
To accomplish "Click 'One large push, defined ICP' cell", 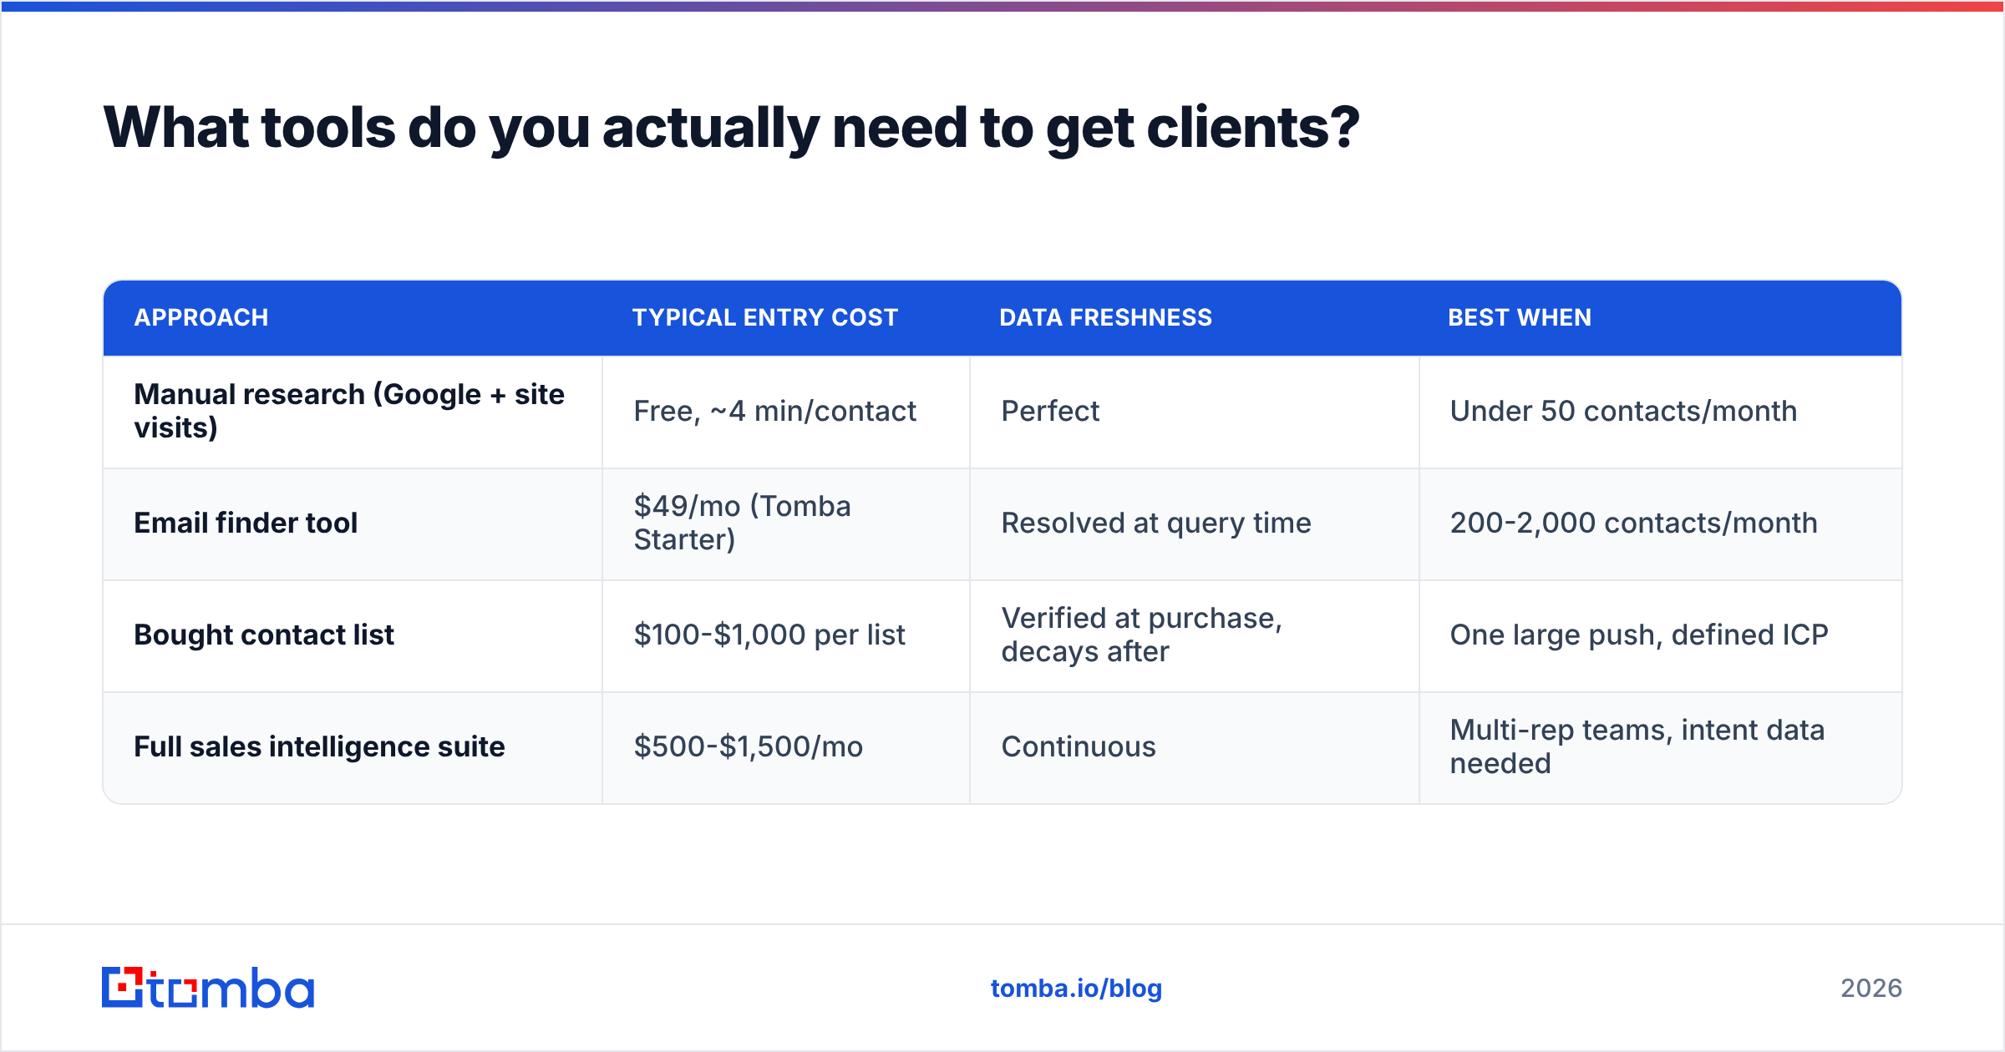I will tap(1660, 635).
